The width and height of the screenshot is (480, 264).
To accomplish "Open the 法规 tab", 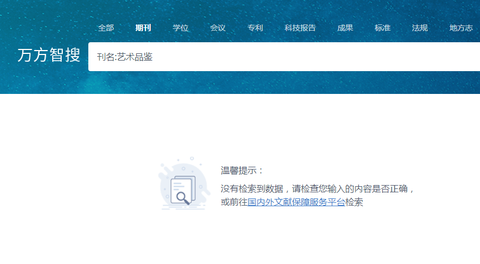I will coord(420,28).
